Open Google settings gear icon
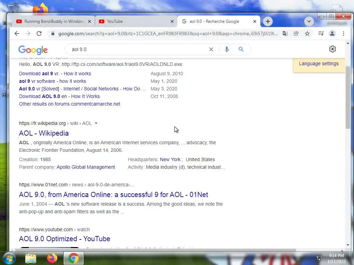The image size is (354, 265). (x=332, y=49)
